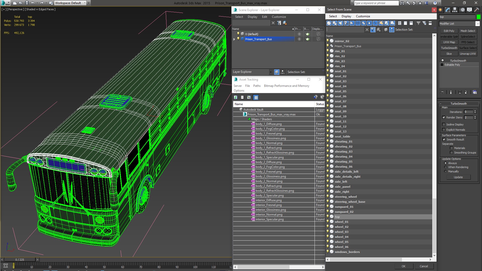Open the Display command panel tab
The height and width of the screenshot is (271, 482).
pyautogui.click(x=469, y=10)
